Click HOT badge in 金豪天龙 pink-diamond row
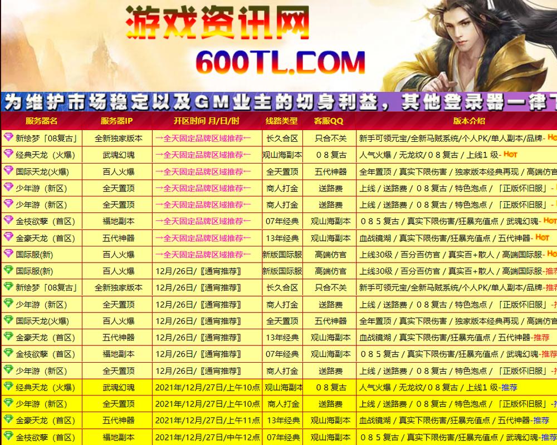557x445 pixels. coord(543,238)
